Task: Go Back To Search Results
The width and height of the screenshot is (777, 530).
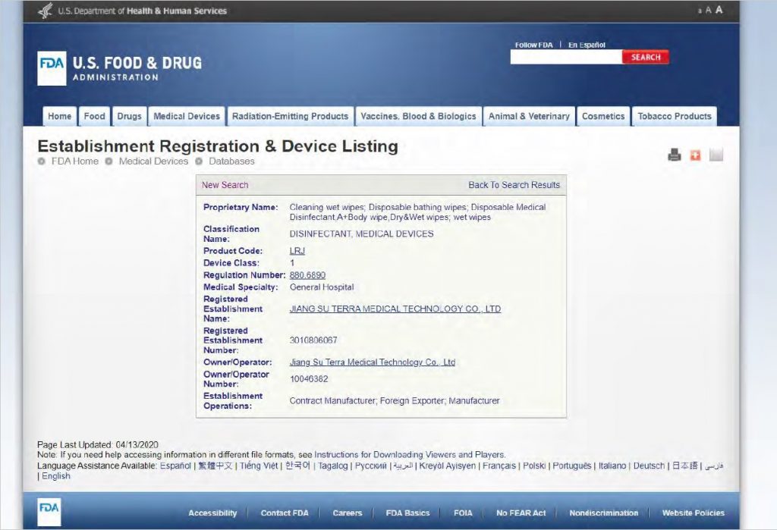Action: click(514, 185)
